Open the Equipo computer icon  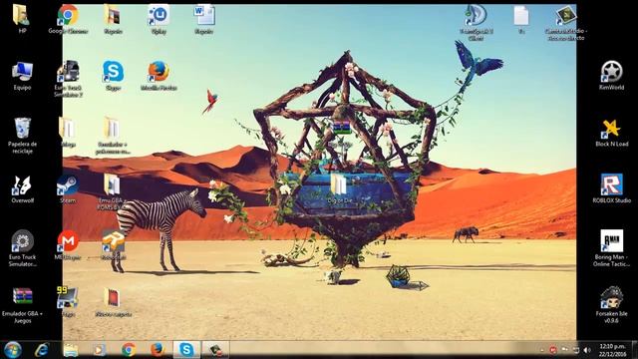22,72
